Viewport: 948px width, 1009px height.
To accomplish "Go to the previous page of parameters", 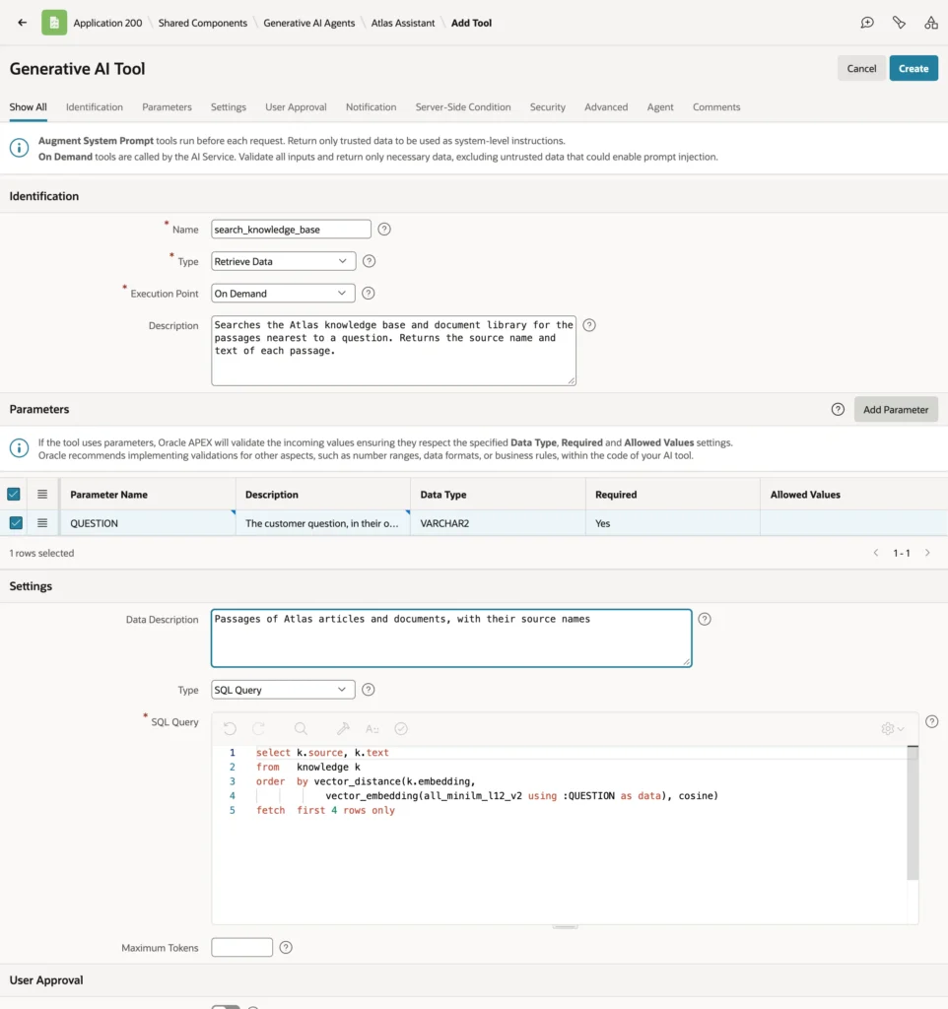I will [876, 553].
